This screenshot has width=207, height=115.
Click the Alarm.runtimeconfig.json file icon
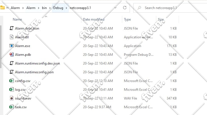click(x=12, y=72)
